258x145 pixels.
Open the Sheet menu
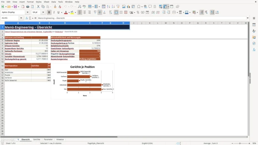pyautogui.click(x=46, y=2)
